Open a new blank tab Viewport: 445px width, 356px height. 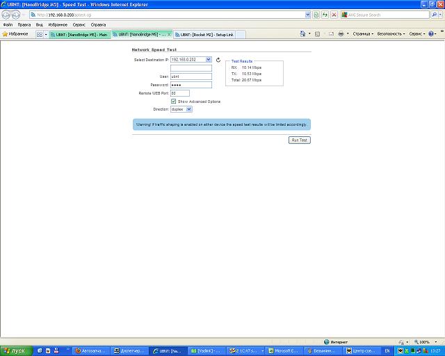(x=241, y=35)
